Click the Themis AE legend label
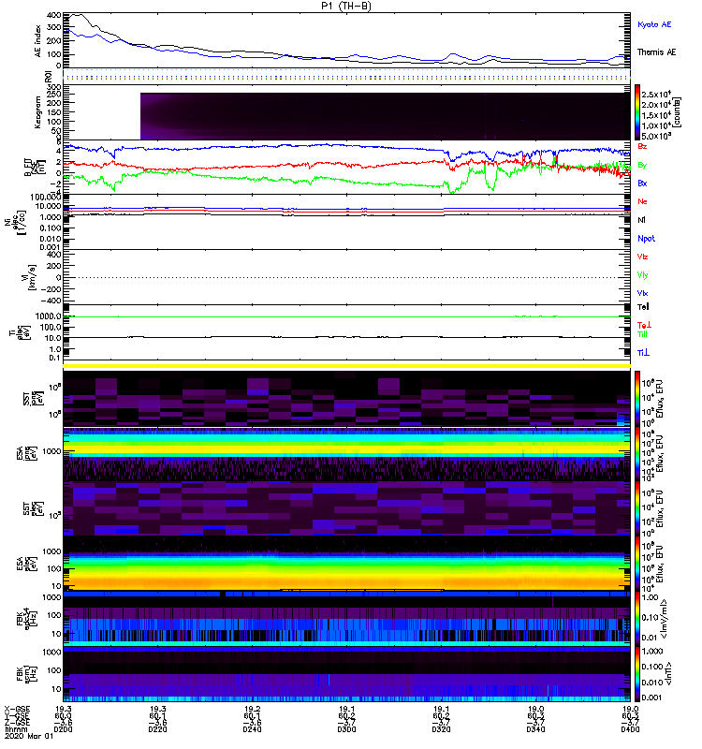Screen dimensions: 702x749 [656, 52]
